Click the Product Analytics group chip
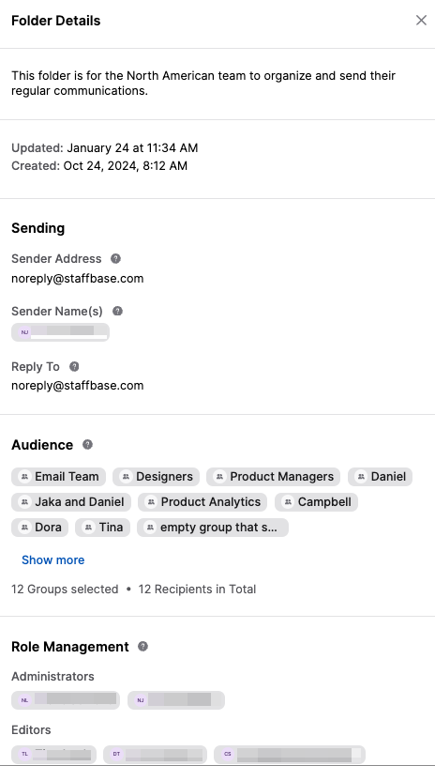The height and width of the screenshot is (766, 435). coord(202,502)
